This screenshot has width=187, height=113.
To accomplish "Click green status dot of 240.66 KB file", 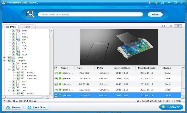I will tap(60, 78).
